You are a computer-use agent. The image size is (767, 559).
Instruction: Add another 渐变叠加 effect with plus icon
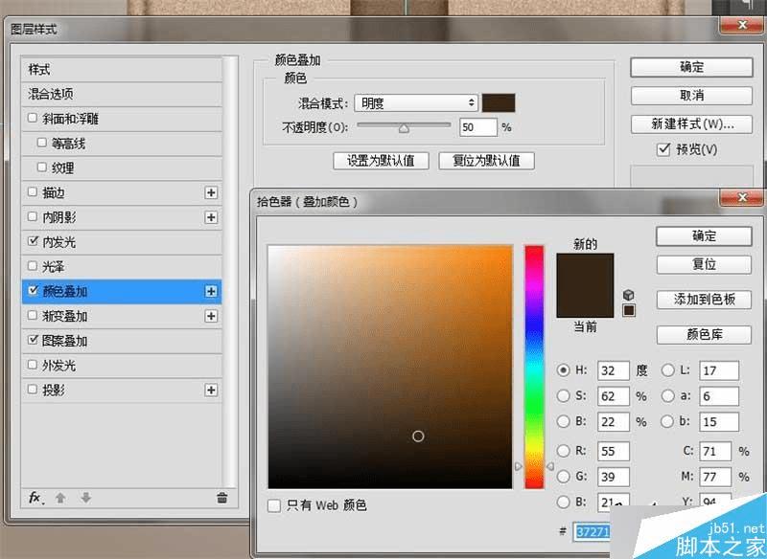click(x=211, y=317)
